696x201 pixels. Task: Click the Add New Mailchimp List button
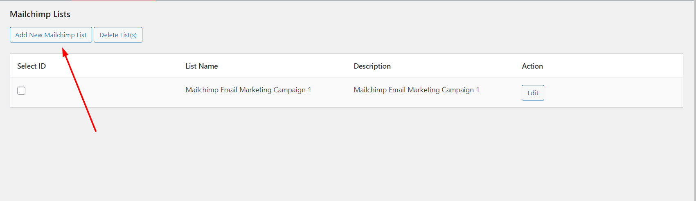[51, 35]
